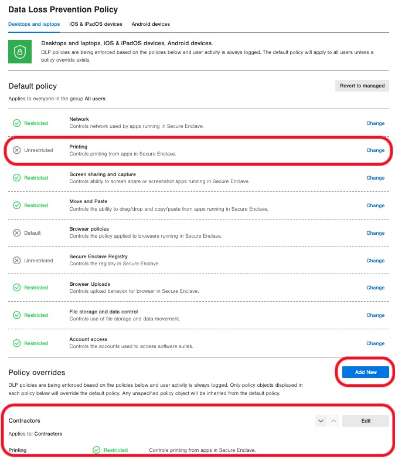The width and height of the screenshot is (395, 459).
Task: Click Browser policies default X icon
Action: click(x=16, y=233)
